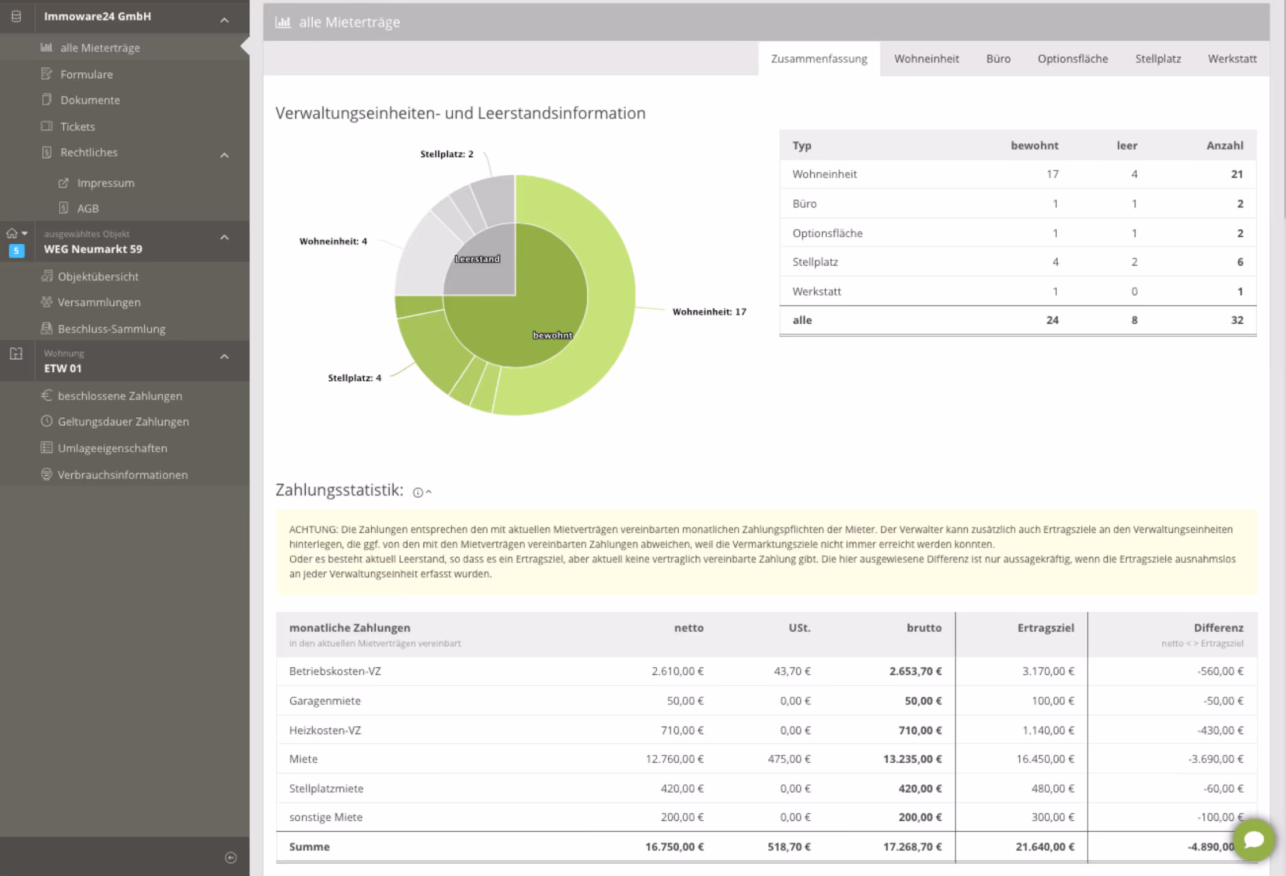Click the sonstige Miete row label

point(325,817)
